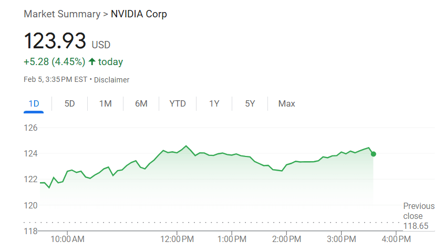This screenshot has height=252, width=444.
Task: Open the 1M time range tab
Action: tap(105, 103)
